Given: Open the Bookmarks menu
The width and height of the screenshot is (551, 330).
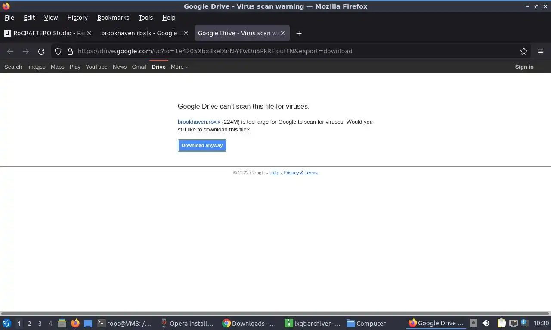Looking at the screenshot, I should (113, 18).
